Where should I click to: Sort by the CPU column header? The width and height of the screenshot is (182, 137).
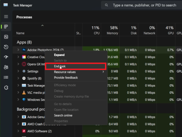click(92, 30)
